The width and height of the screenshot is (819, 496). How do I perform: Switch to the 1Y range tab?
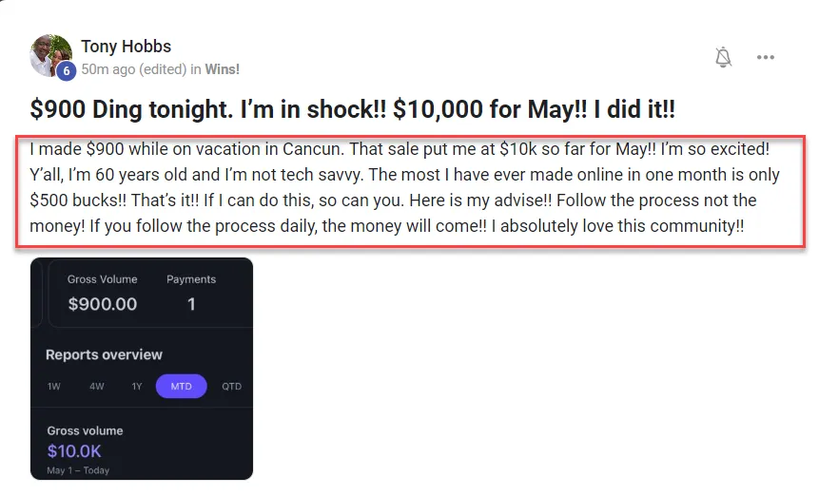[x=137, y=387]
